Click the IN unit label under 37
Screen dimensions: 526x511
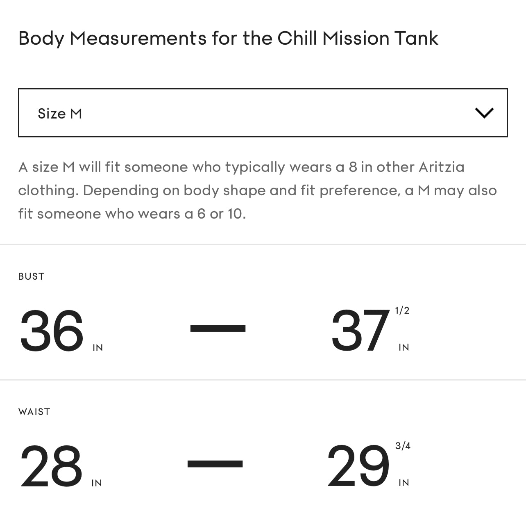point(404,347)
